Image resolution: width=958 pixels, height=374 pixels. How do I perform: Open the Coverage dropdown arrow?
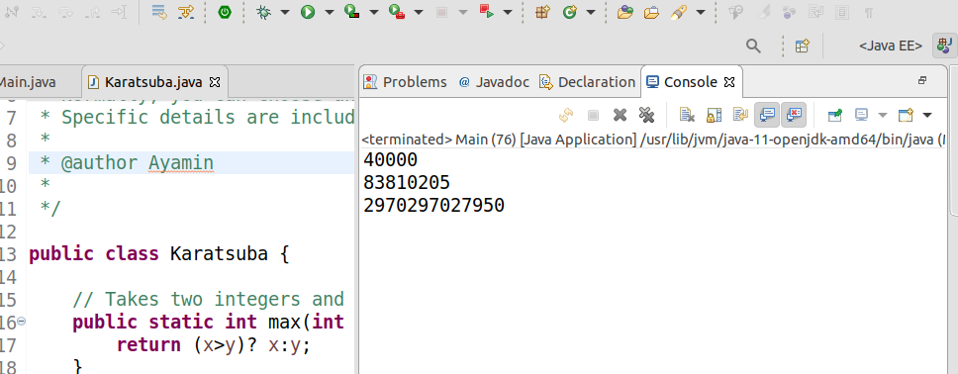(374, 12)
